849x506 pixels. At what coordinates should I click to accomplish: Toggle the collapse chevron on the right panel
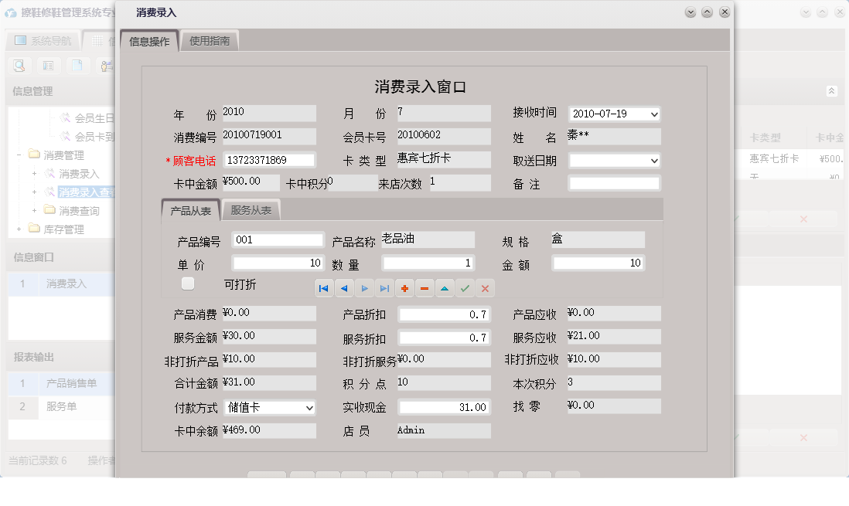[833, 90]
